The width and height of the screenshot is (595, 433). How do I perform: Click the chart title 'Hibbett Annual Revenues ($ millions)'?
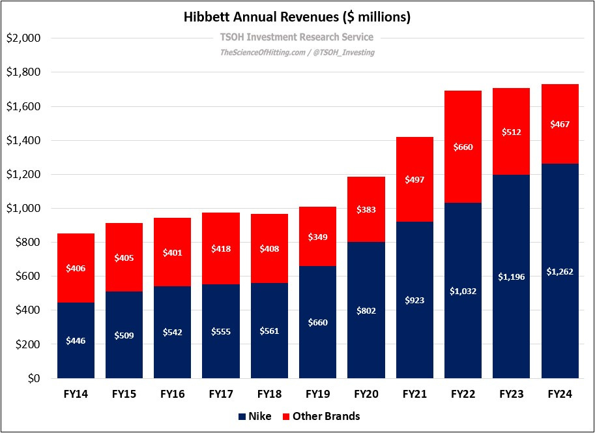tap(297, 17)
